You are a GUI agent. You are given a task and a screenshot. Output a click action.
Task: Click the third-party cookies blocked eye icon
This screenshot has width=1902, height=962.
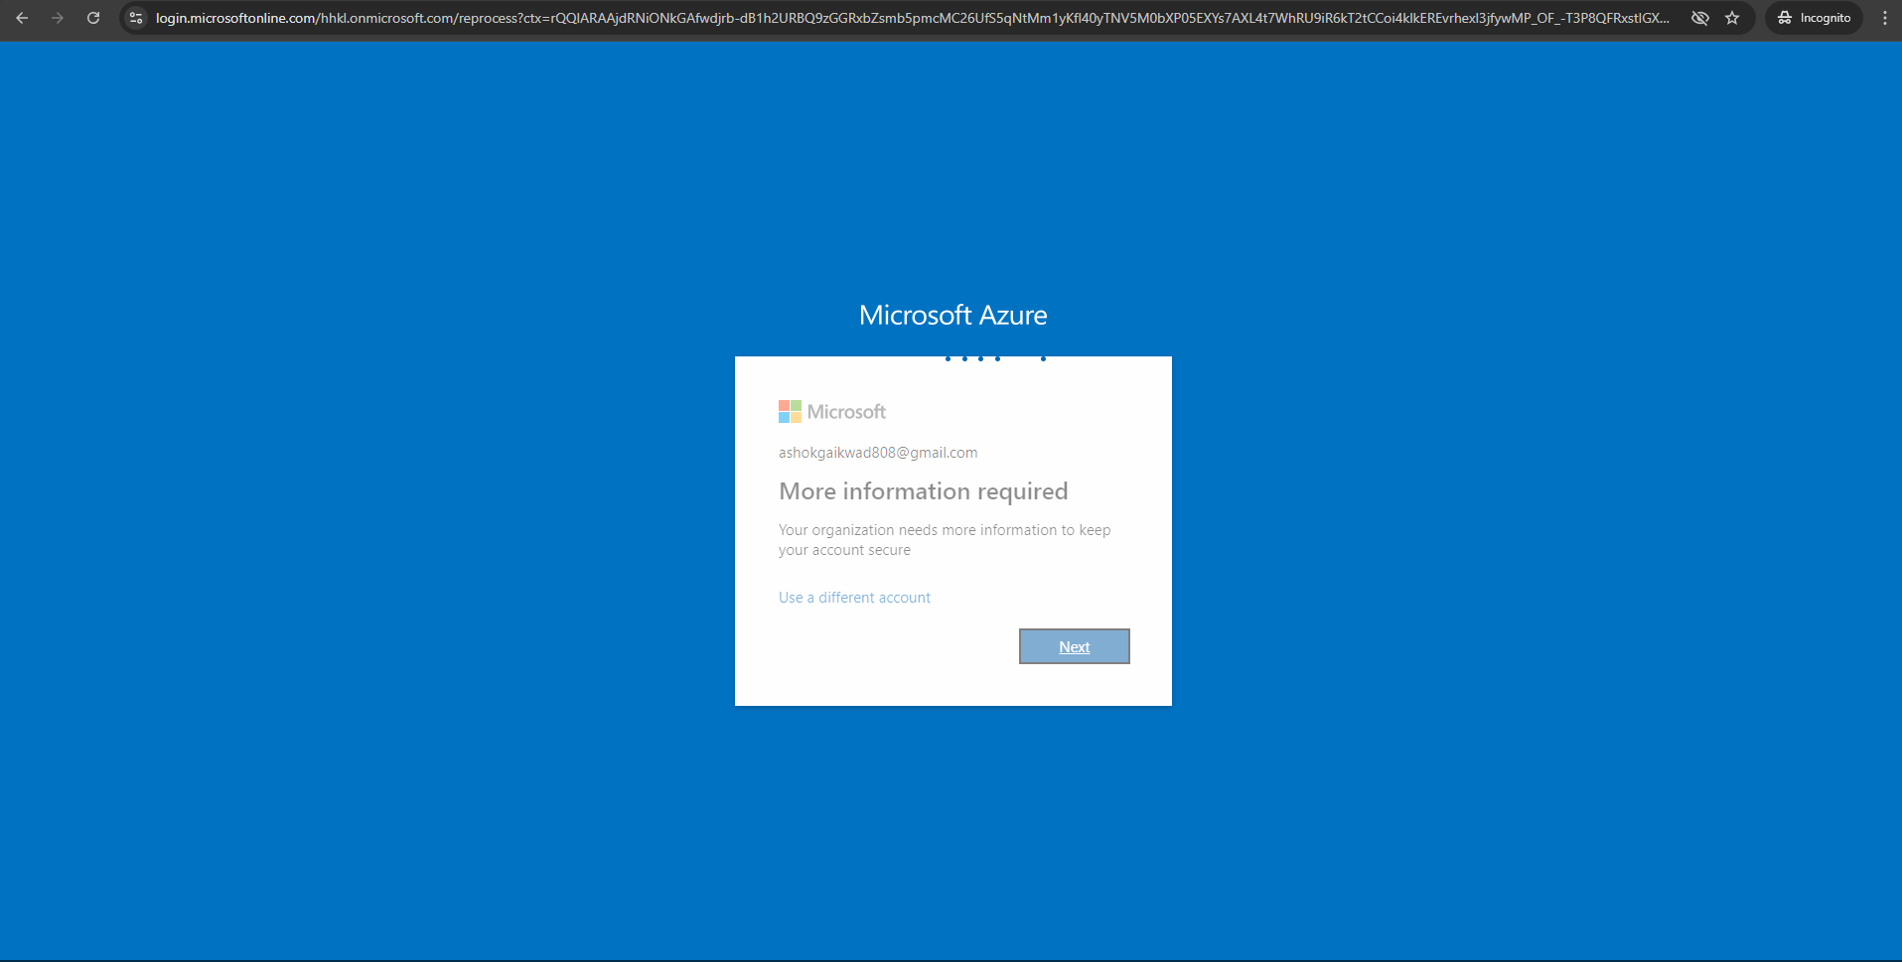tap(1700, 18)
